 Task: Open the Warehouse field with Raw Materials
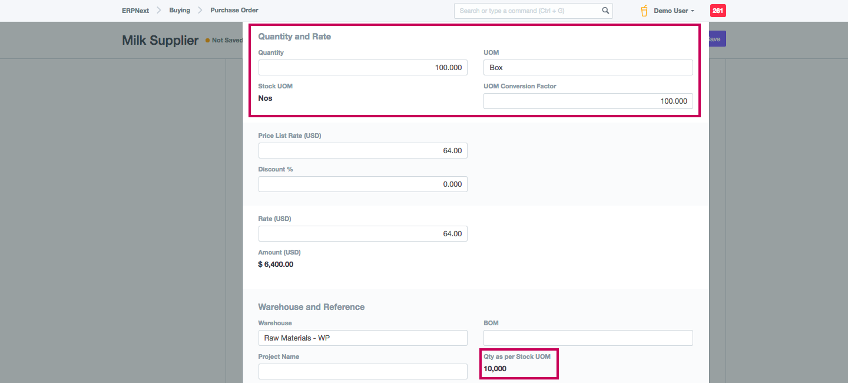pyautogui.click(x=363, y=338)
